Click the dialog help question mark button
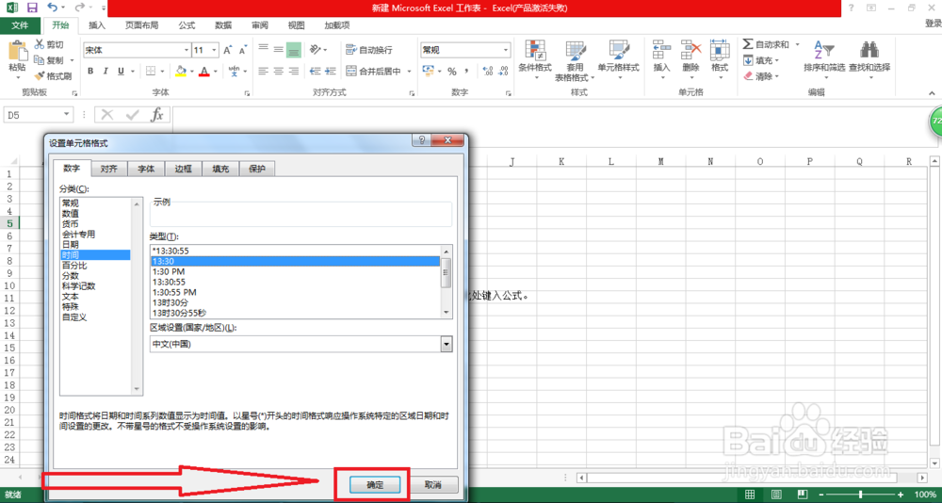The width and height of the screenshot is (942, 503). click(x=421, y=140)
